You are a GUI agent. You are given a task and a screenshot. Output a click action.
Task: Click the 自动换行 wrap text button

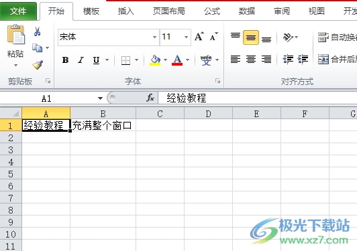pos(338,37)
